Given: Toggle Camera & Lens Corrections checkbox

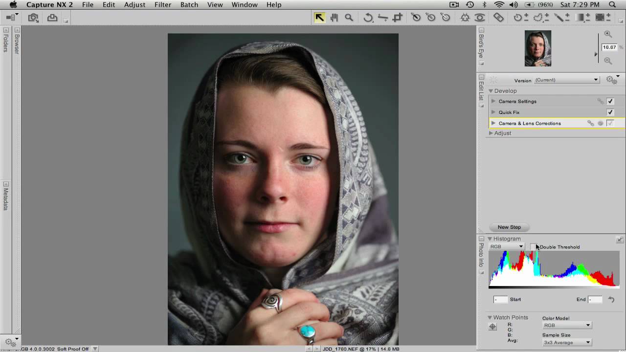Looking at the screenshot, I should (610, 123).
